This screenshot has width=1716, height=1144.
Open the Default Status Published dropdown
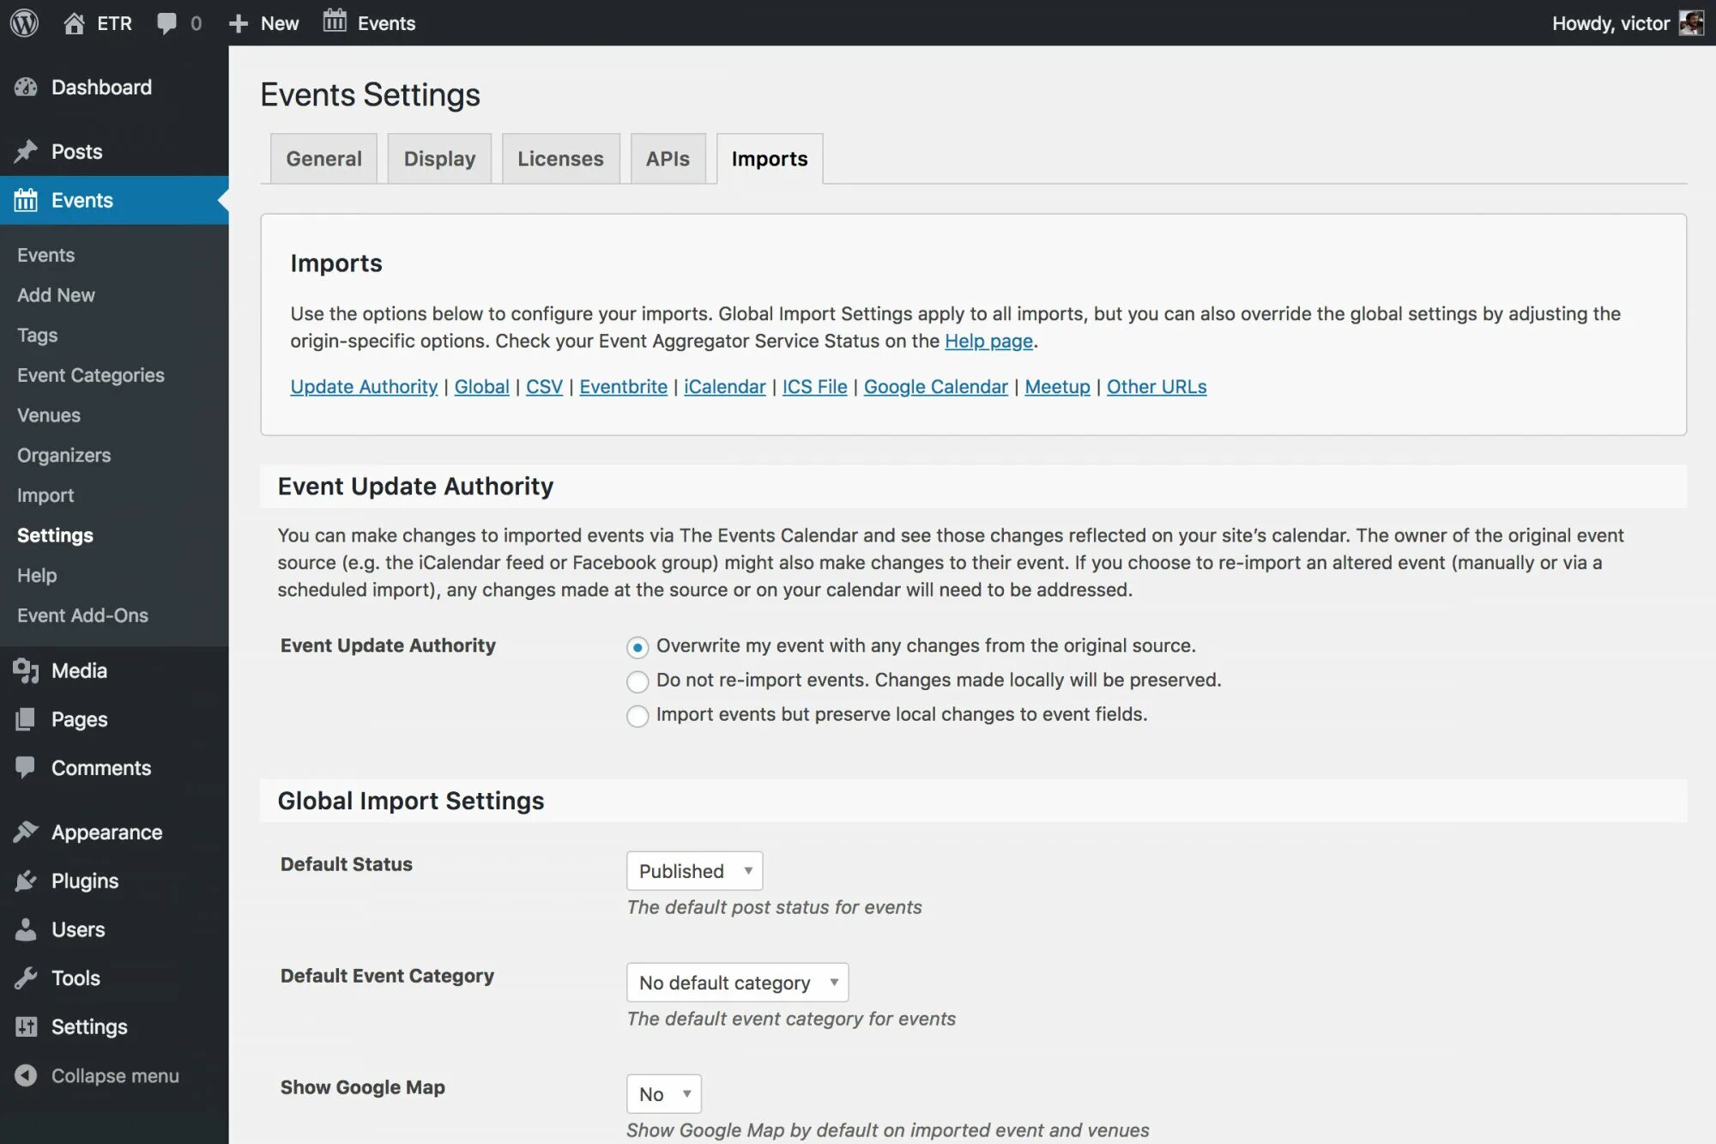(694, 870)
